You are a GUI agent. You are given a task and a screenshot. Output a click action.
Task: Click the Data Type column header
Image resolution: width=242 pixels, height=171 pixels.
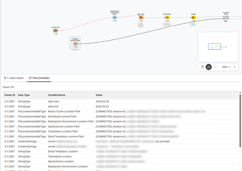coord(25,95)
